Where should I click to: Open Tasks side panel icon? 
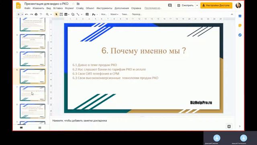coord(240,35)
